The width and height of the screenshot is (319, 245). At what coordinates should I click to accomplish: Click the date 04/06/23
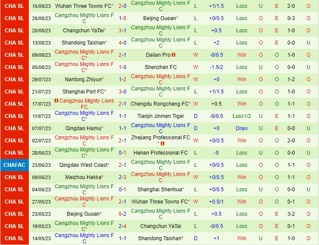42,190
